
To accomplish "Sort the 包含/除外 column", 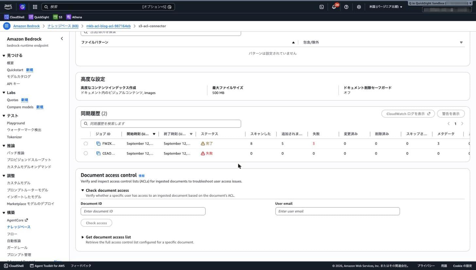I will pyautogui.click(x=461, y=42).
